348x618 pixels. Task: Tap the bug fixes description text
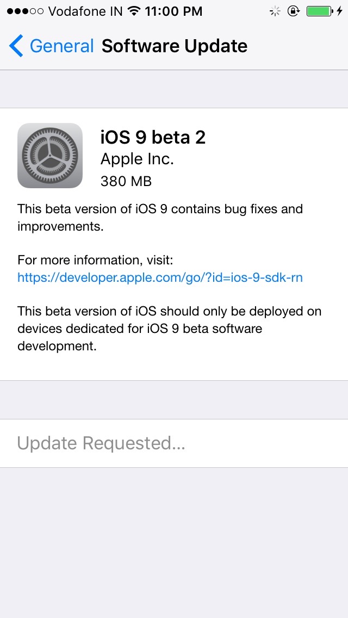click(160, 217)
